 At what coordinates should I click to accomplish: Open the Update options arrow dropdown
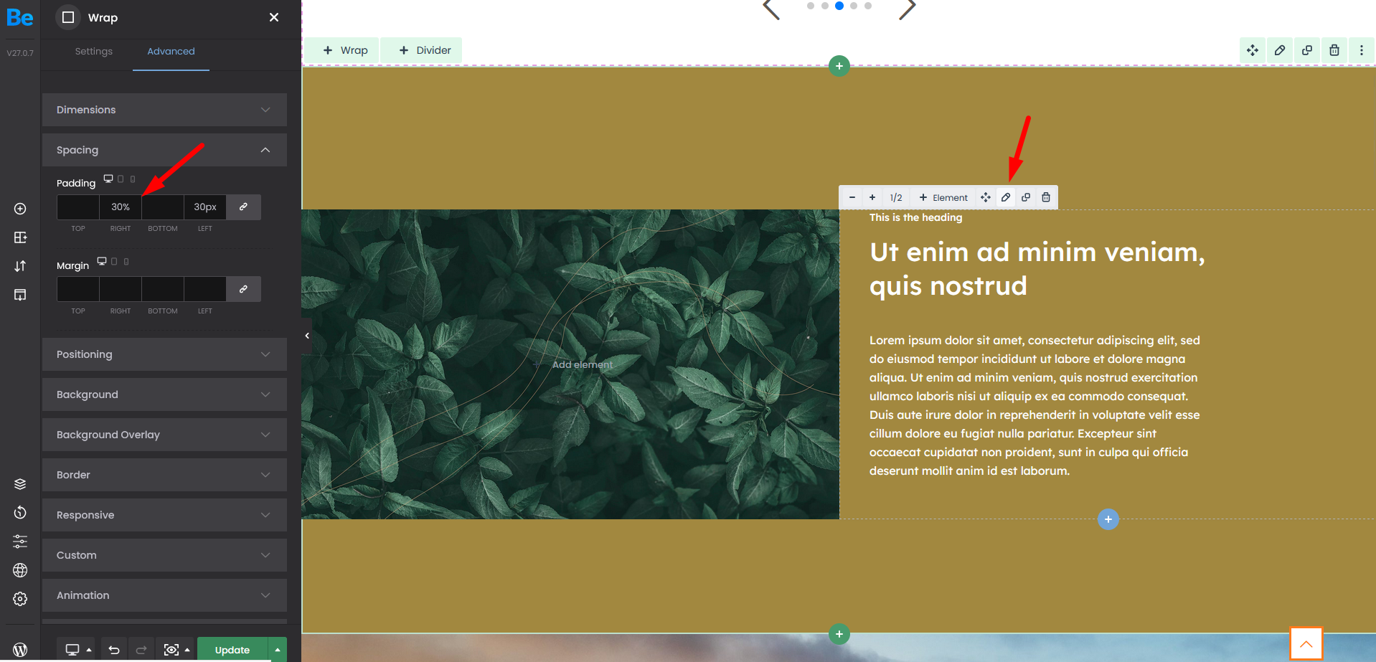pos(278,650)
